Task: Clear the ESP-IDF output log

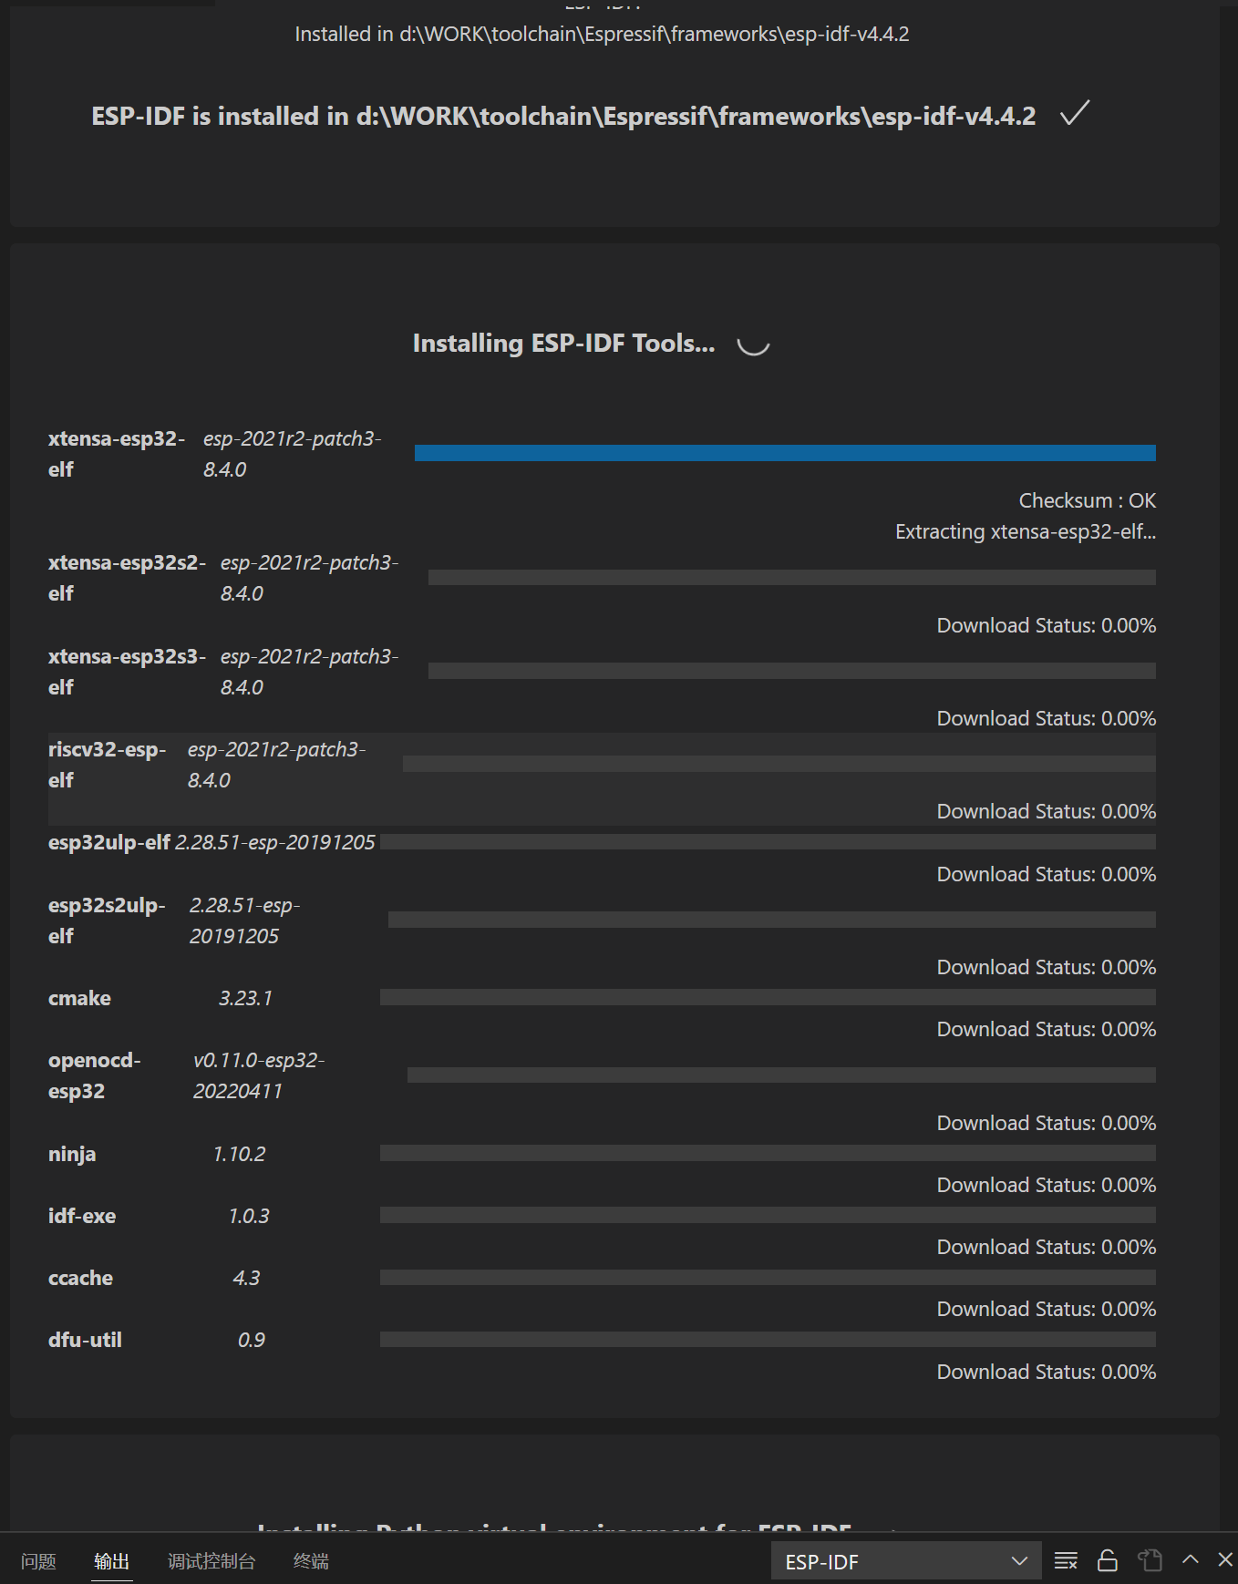Action: pos(1065,1560)
